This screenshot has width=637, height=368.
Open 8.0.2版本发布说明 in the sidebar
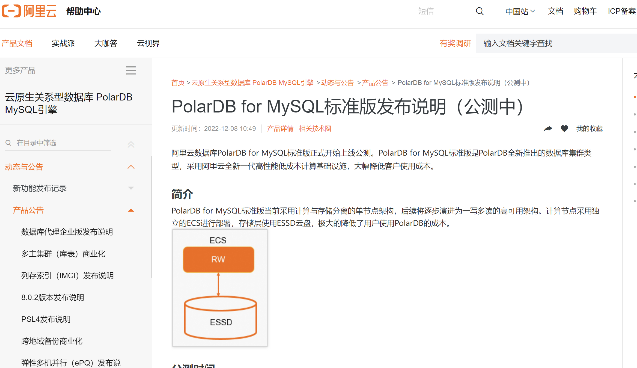[x=53, y=298]
